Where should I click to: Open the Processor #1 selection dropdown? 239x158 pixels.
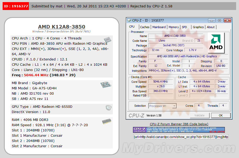click(162, 106)
